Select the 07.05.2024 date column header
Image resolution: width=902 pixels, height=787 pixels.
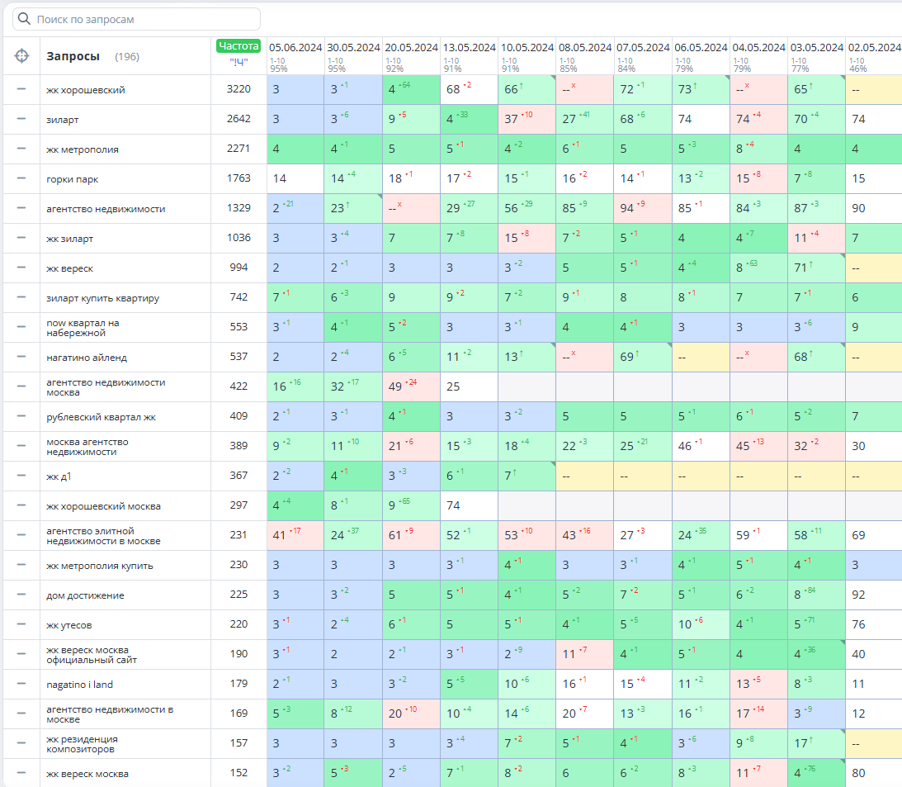pyautogui.click(x=642, y=47)
